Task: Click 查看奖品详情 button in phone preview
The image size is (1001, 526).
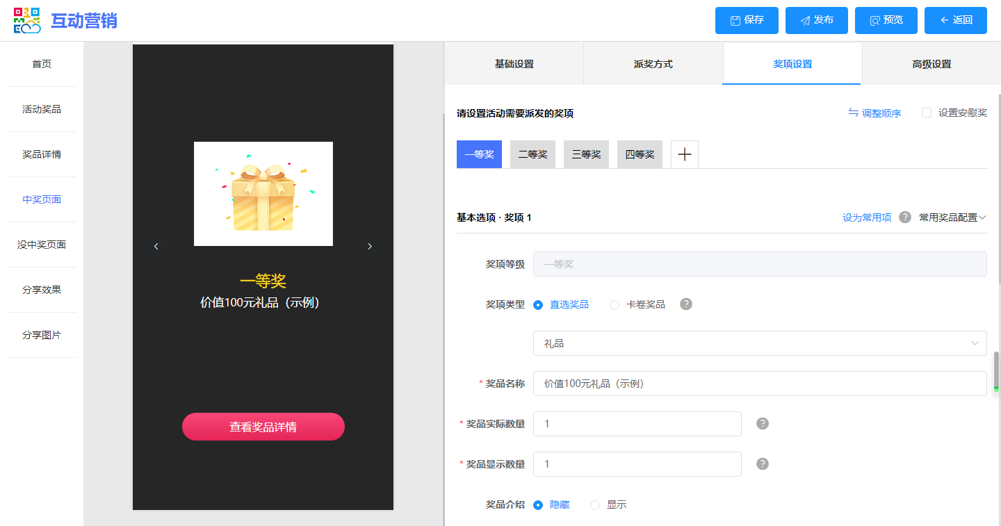Action: (263, 427)
